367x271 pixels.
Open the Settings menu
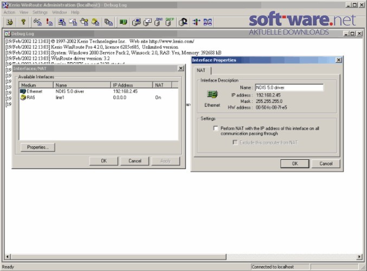pos(40,12)
